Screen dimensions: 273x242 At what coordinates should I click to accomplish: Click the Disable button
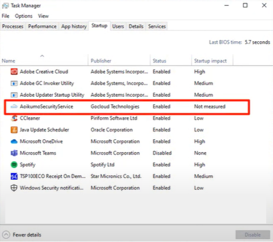(x=253, y=235)
